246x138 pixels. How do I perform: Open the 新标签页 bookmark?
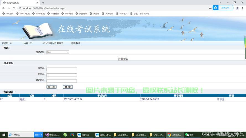pos(121,14)
